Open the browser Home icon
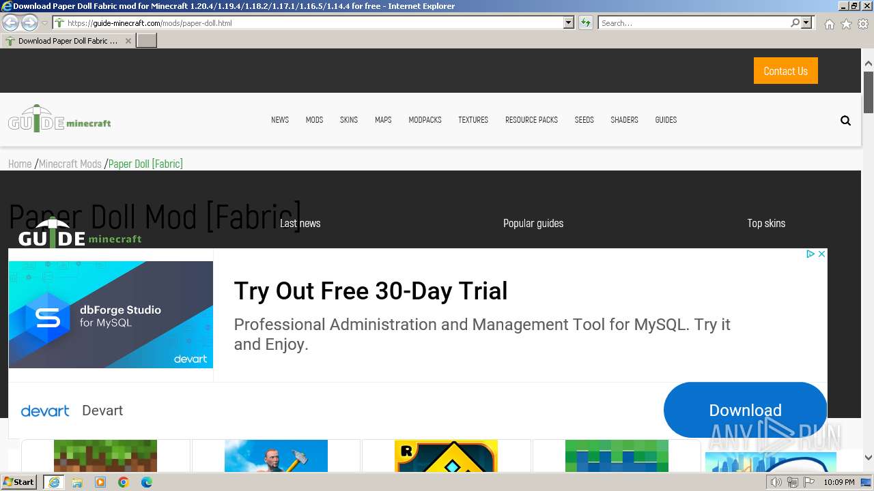This screenshot has width=874, height=491. click(829, 24)
